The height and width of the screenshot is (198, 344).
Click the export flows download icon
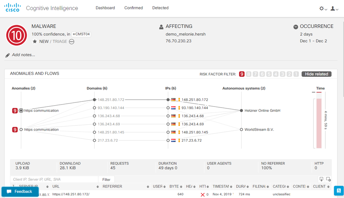321,179
